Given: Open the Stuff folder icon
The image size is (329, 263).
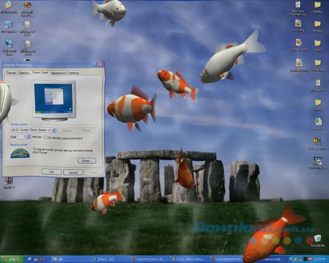Looking at the screenshot, I should (x=318, y=44).
